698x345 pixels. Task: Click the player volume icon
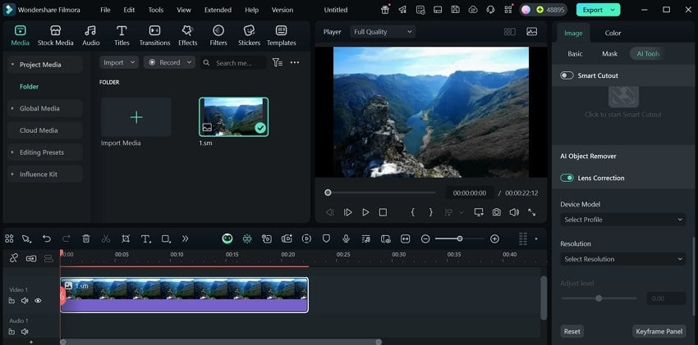(514, 212)
